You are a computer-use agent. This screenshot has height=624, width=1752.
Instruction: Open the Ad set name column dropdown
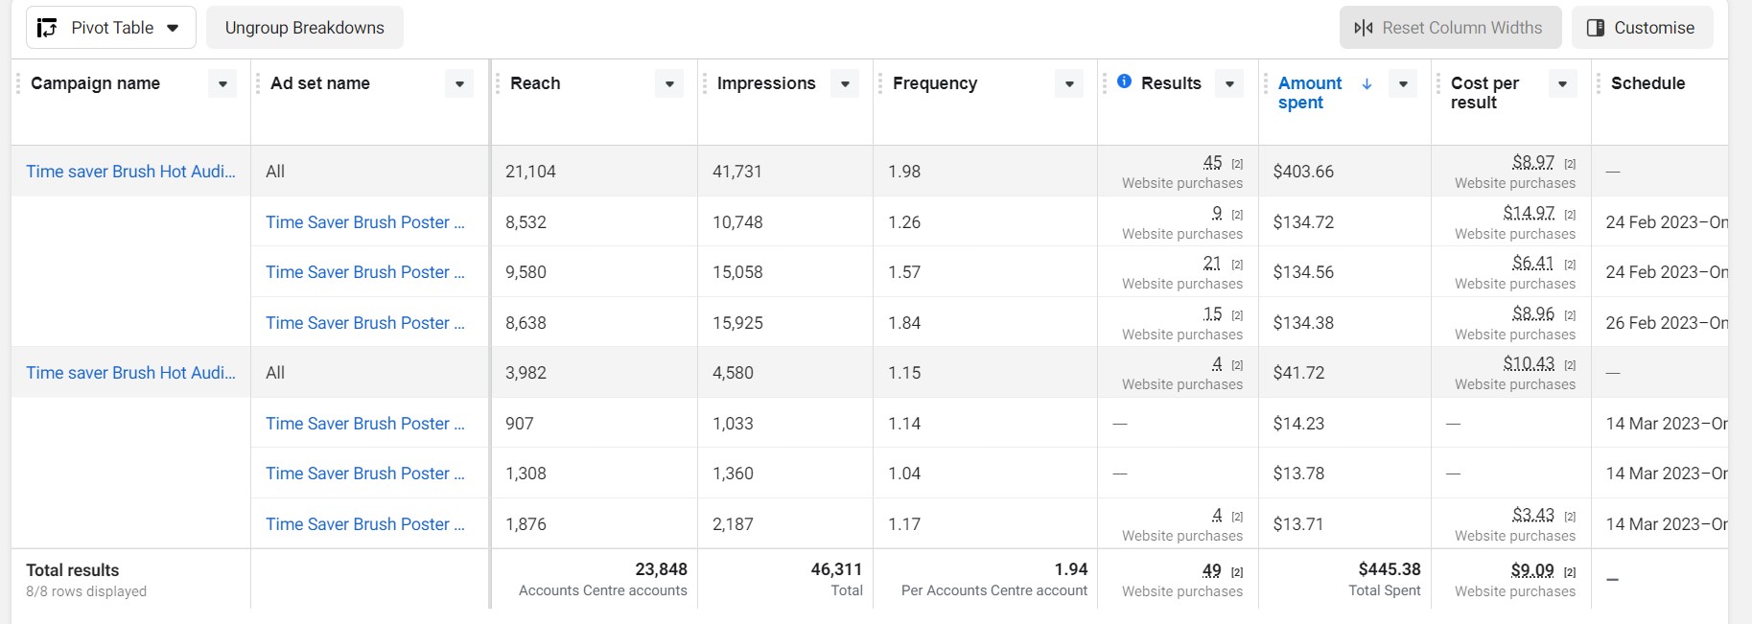459,84
